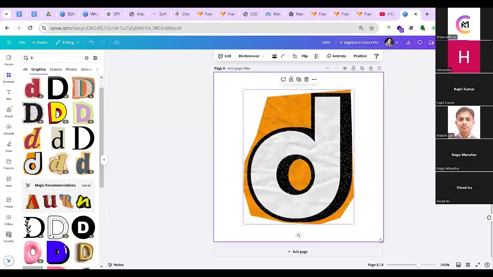Open the Projects panel in sidebar
The image size is (493, 277).
[x=8, y=164]
